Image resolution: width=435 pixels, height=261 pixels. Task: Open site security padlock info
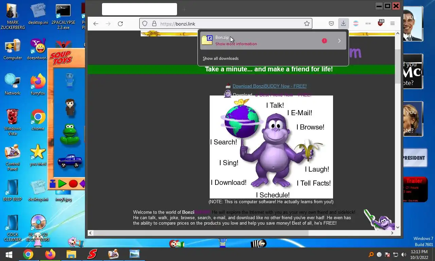coord(154,24)
